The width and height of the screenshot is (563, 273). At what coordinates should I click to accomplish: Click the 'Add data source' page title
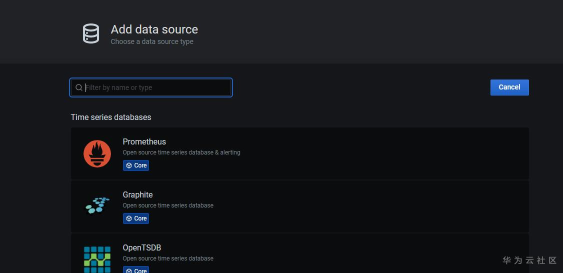pyautogui.click(x=154, y=29)
